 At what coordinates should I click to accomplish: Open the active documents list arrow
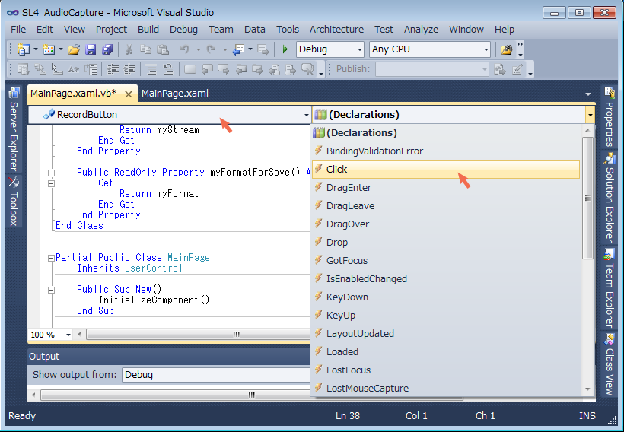click(x=588, y=94)
